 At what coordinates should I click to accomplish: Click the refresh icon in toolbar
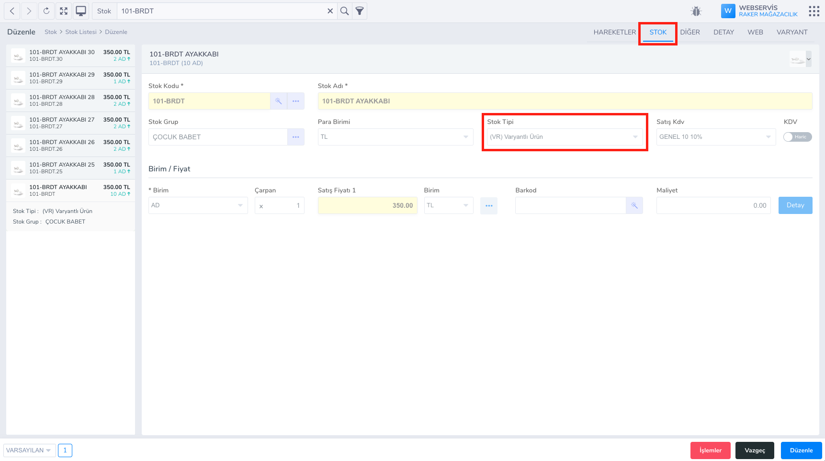(46, 11)
